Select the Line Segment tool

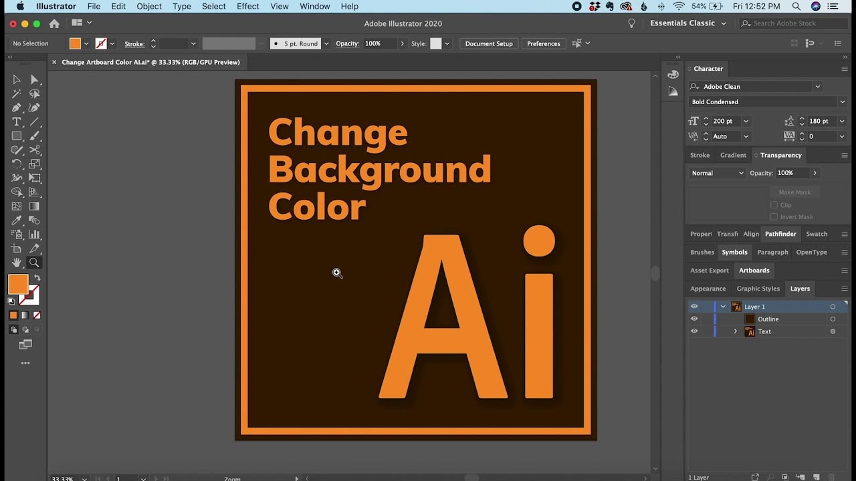(34, 122)
